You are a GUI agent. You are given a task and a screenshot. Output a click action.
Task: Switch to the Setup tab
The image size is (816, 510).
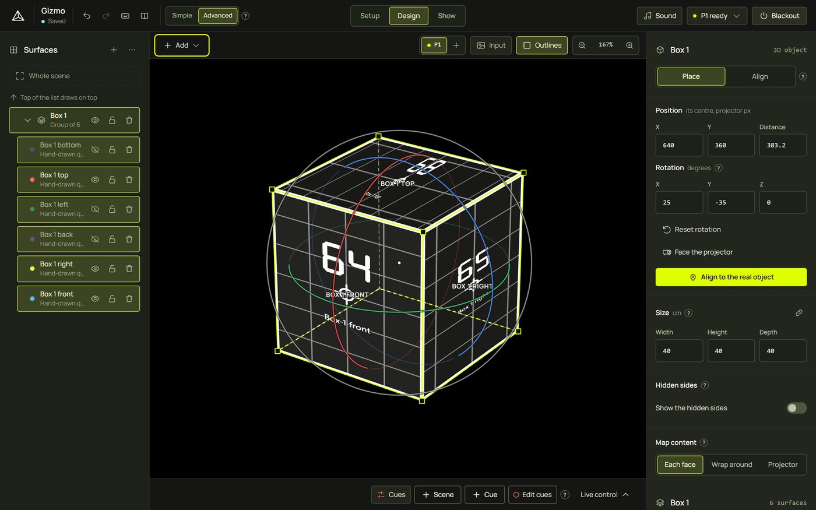point(370,16)
